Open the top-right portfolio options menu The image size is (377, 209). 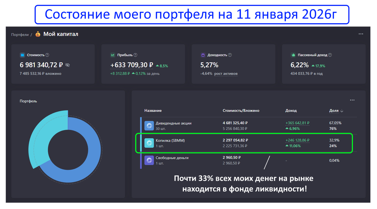(x=361, y=34)
